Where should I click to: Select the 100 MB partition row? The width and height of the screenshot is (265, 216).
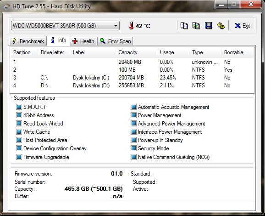(x=132, y=70)
